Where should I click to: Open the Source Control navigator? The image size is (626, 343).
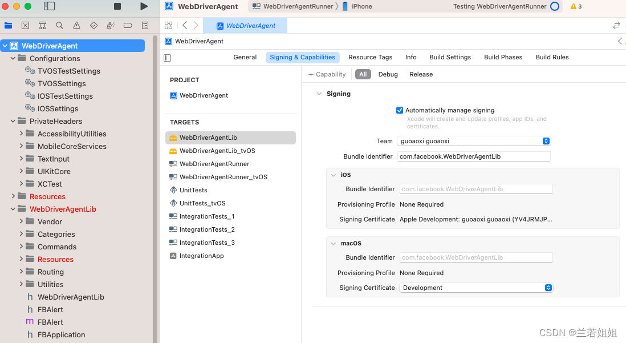tap(25, 26)
